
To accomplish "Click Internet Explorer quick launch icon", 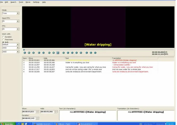I will pos(19,124).
